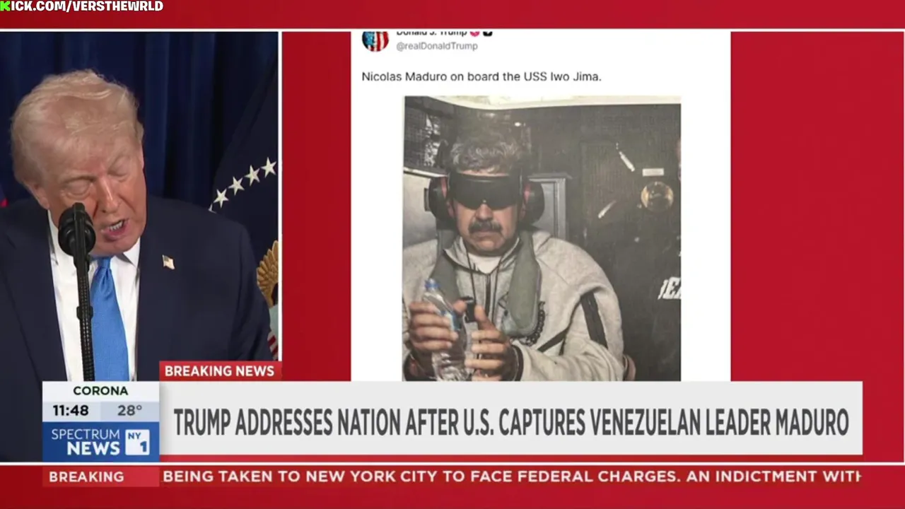Image resolution: width=905 pixels, height=509 pixels.
Task: Click the tweet text about USS Iwo Jima
Action: [481, 76]
